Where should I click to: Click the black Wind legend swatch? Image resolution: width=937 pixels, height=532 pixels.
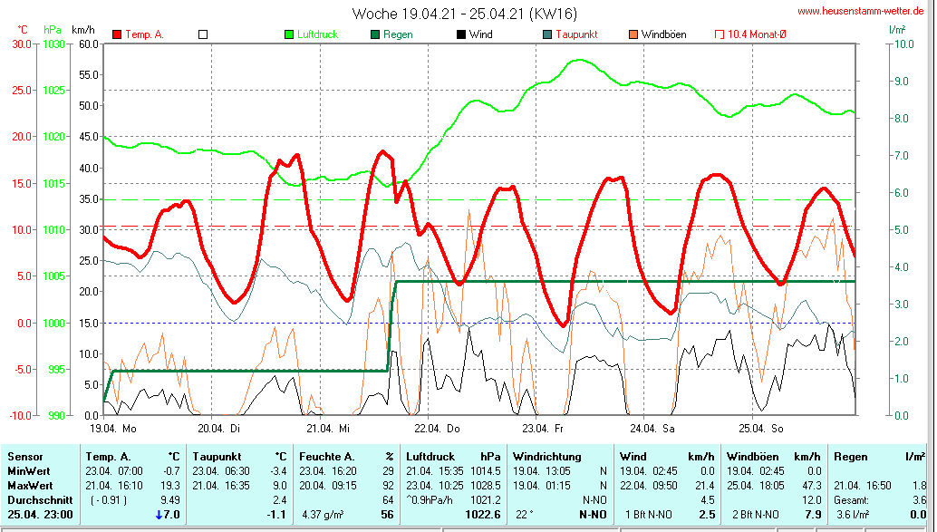461,34
